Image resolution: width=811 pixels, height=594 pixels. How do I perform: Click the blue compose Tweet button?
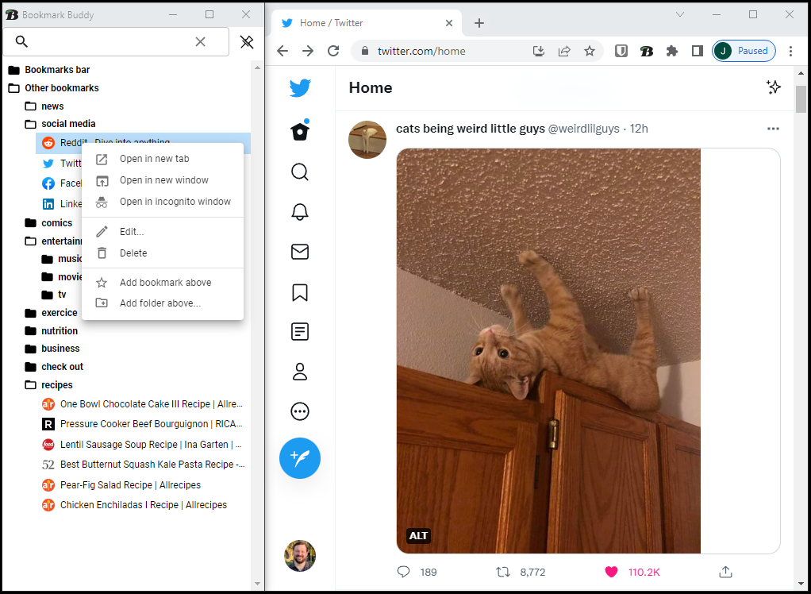pos(300,458)
